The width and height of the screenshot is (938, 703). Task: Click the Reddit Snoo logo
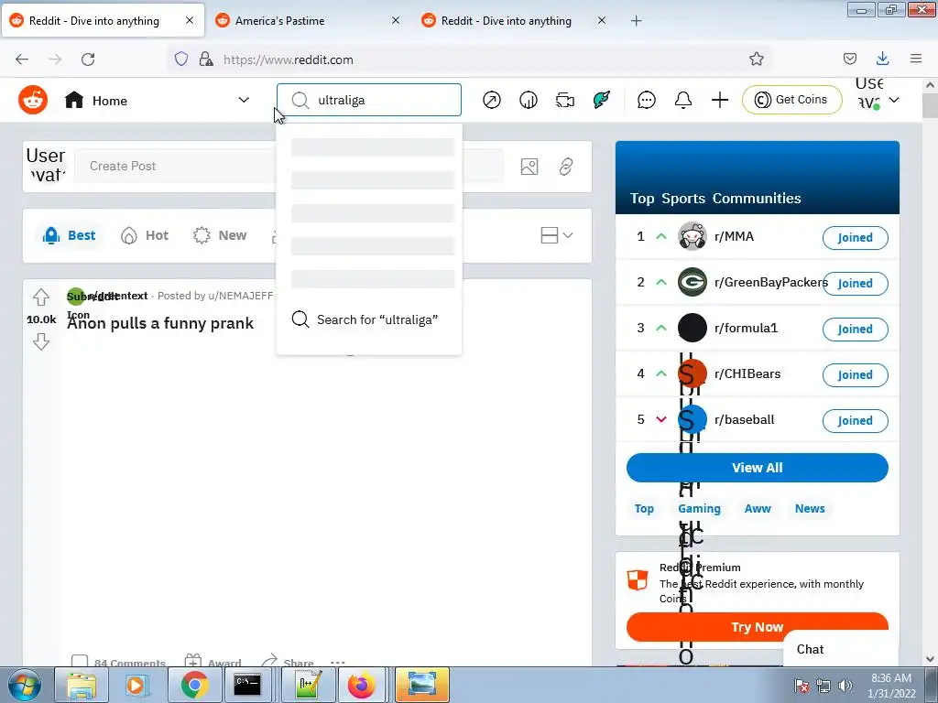click(x=33, y=100)
